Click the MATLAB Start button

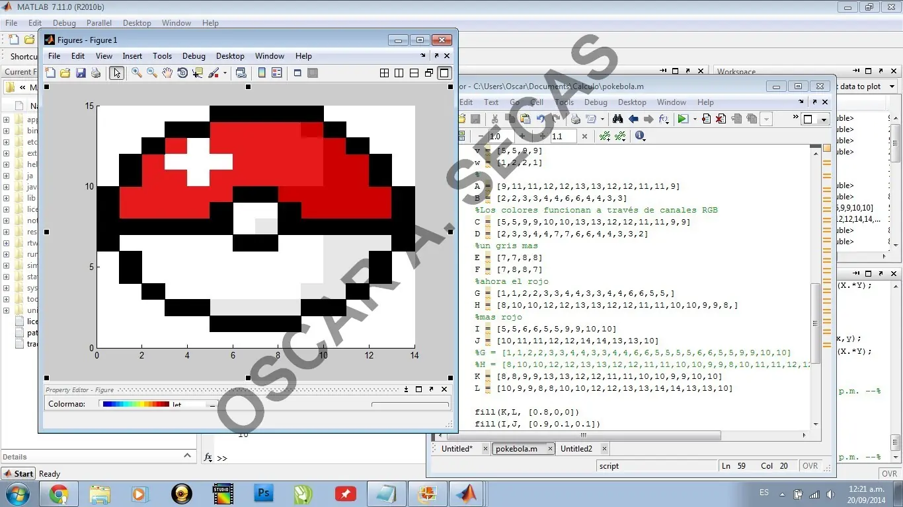tap(19, 473)
